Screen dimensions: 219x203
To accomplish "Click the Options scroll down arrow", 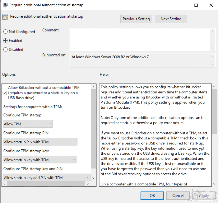I will [x=94, y=178].
